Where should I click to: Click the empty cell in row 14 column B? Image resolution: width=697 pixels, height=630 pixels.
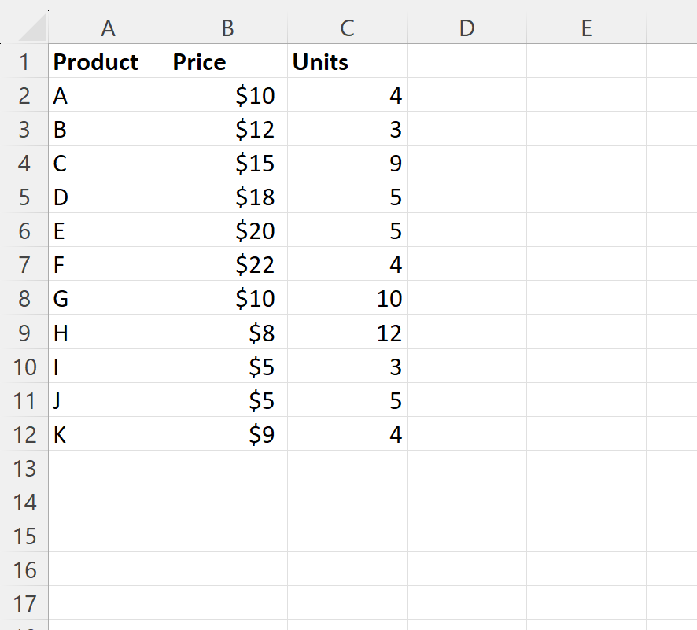(x=227, y=502)
